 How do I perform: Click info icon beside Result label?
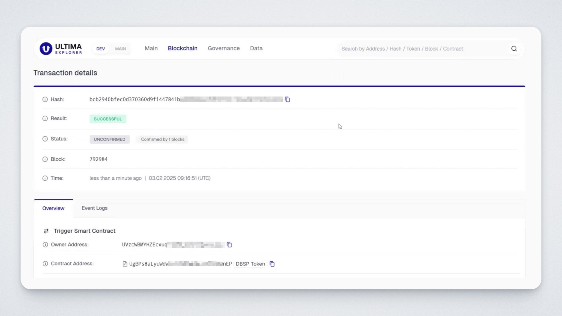45,118
